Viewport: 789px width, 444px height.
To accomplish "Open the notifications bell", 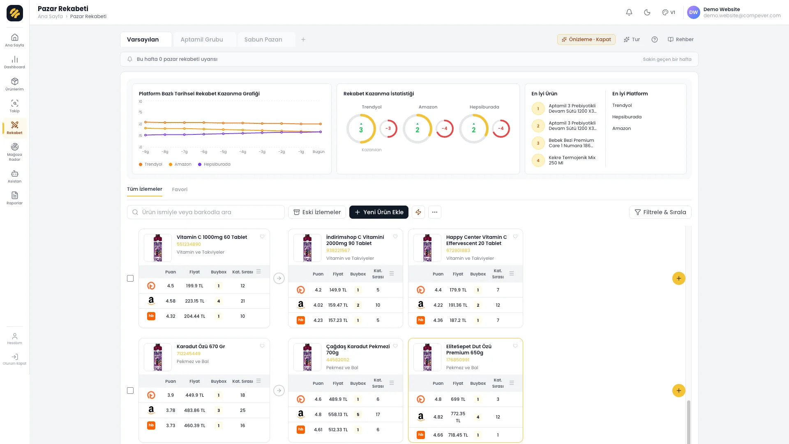I will pos(629,12).
